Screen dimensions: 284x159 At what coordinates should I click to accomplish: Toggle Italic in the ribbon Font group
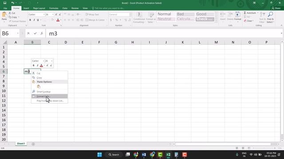point(34,20)
